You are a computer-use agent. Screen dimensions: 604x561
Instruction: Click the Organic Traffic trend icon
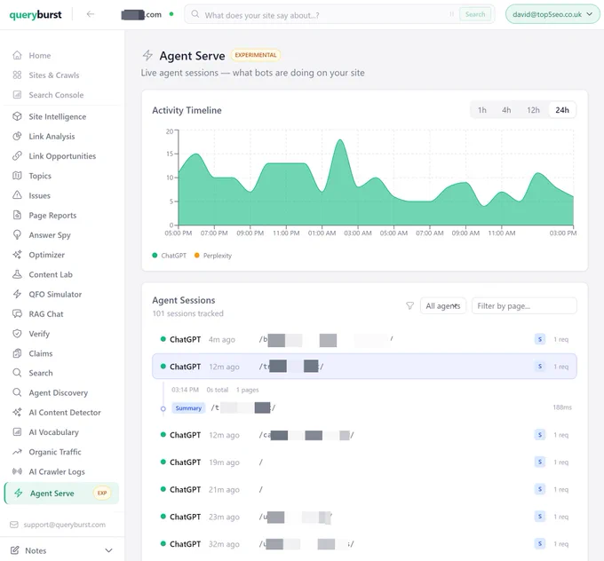[x=17, y=452]
